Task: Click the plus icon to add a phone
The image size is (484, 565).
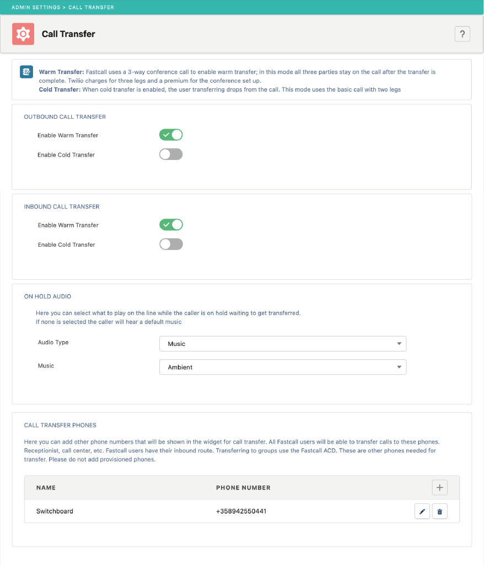Action: [440, 487]
